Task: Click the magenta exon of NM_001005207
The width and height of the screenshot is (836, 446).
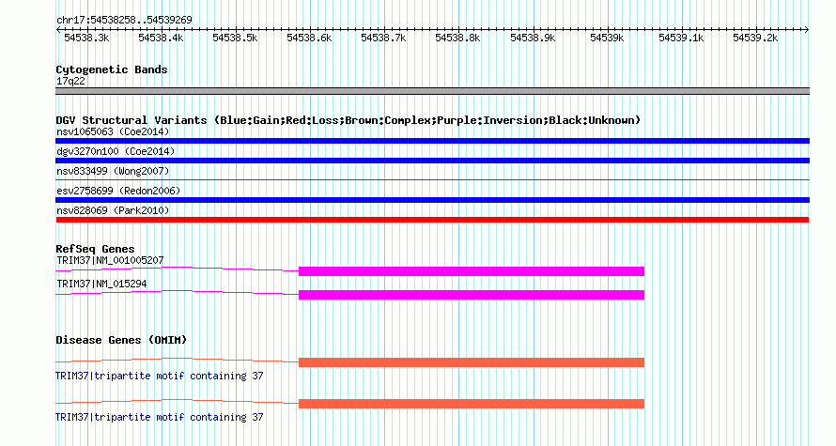Action: pyautogui.click(x=472, y=271)
